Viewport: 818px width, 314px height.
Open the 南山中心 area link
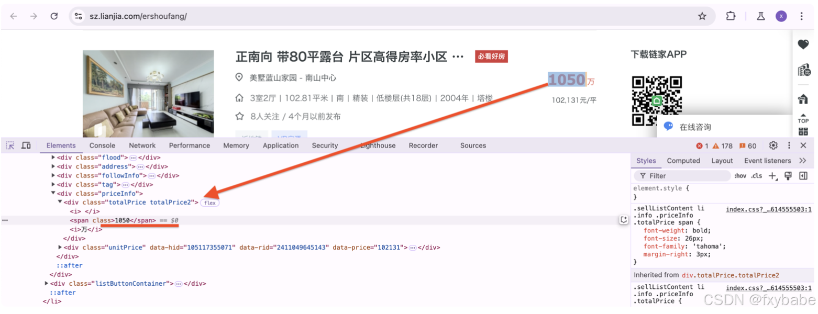click(x=321, y=78)
